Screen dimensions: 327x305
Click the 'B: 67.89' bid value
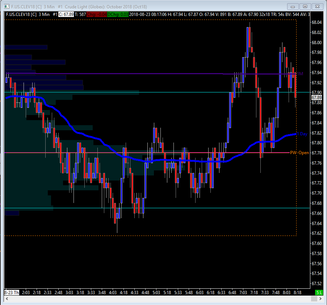click(235, 14)
